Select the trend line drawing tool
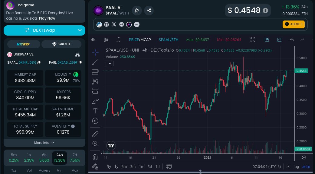This screenshot has height=174, width=315. [95, 62]
